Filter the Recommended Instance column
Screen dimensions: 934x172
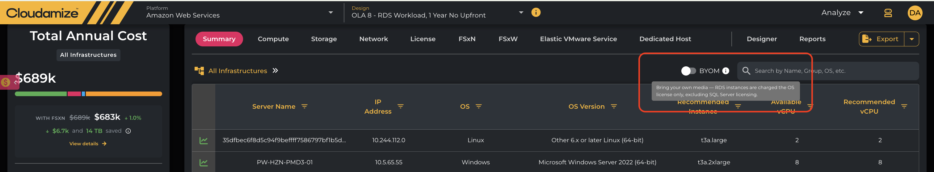point(738,106)
